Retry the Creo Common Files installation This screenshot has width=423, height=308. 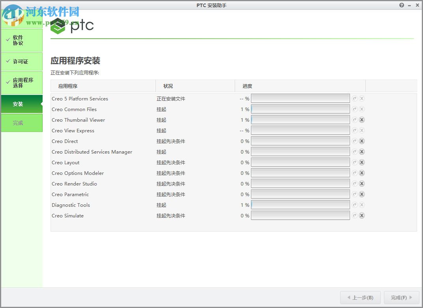(356, 109)
